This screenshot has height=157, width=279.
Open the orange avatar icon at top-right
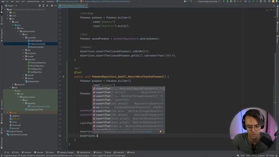point(273,1)
